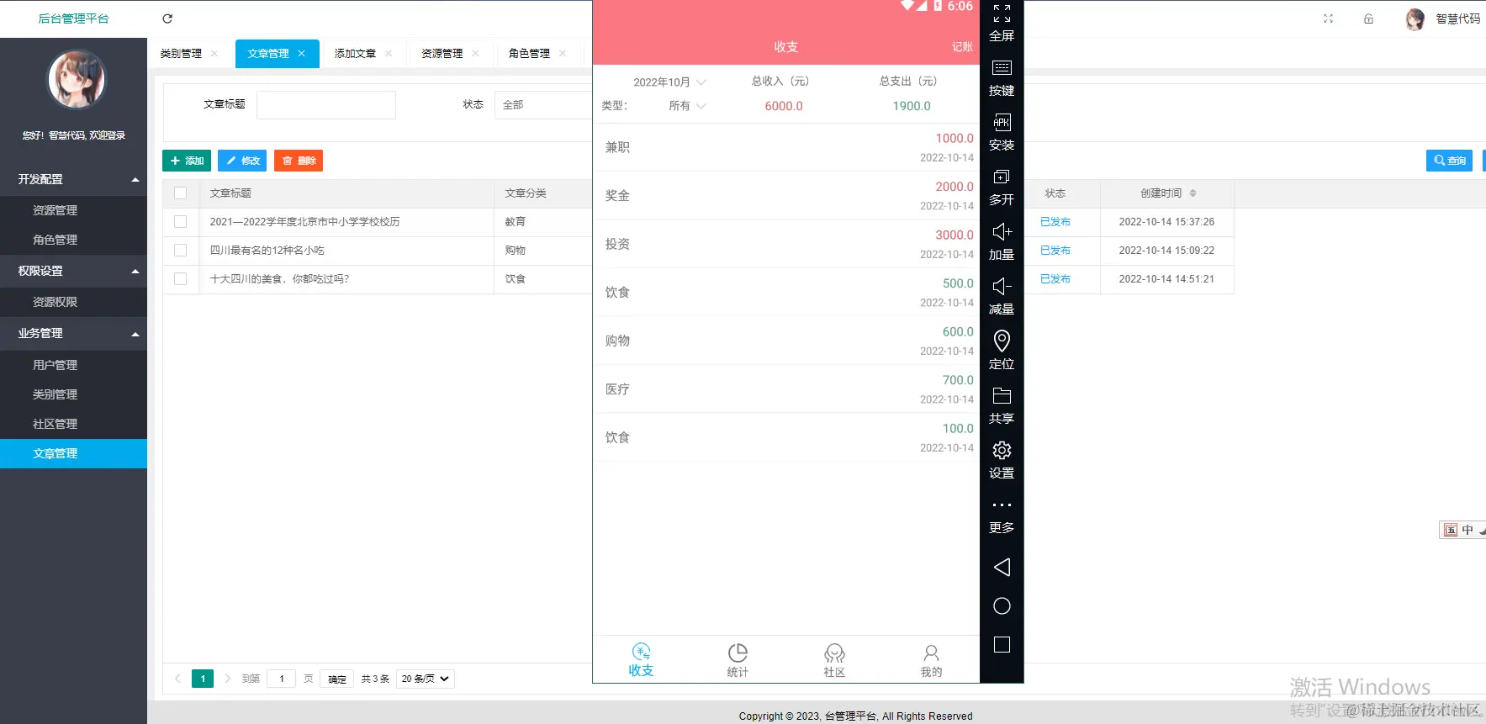Click the lock screen icon in the header
Image resolution: width=1486 pixels, height=724 pixels.
click(x=1368, y=18)
